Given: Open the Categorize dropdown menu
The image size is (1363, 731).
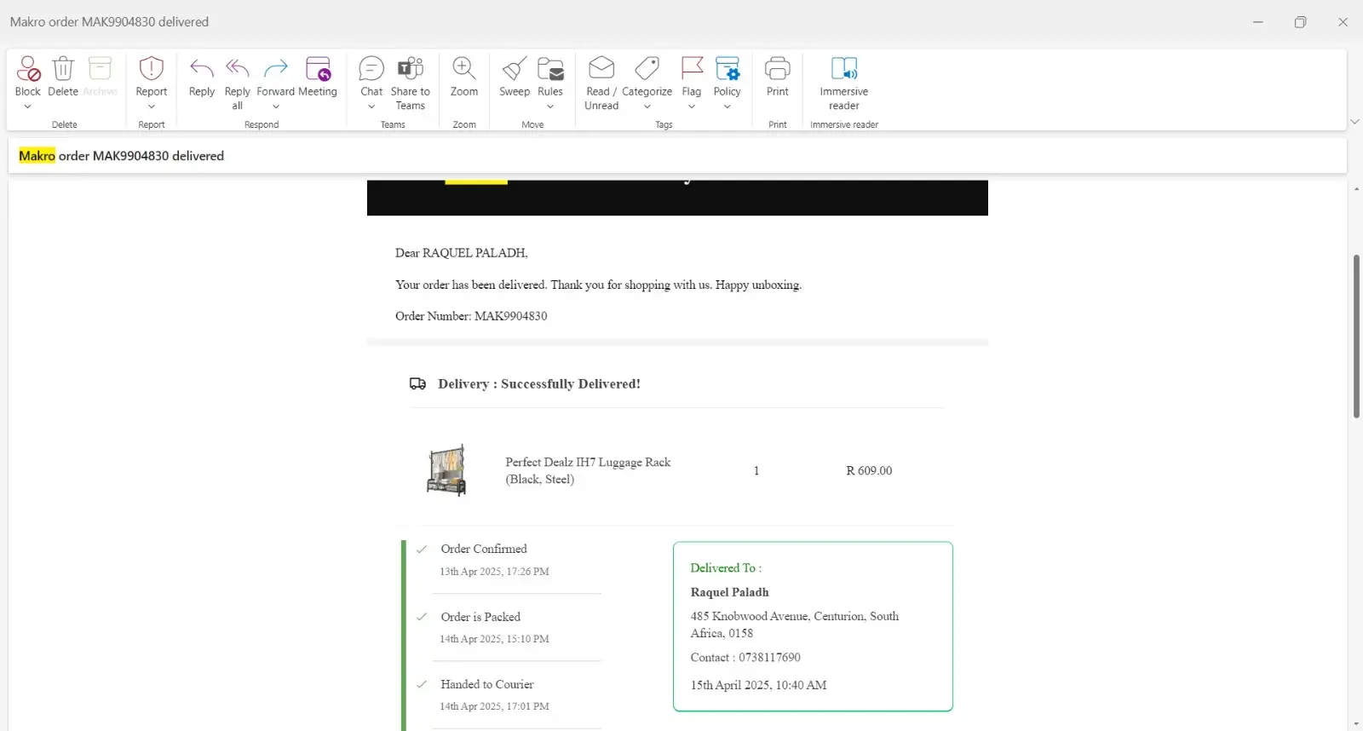Looking at the screenshot, I should click(647, 106).
